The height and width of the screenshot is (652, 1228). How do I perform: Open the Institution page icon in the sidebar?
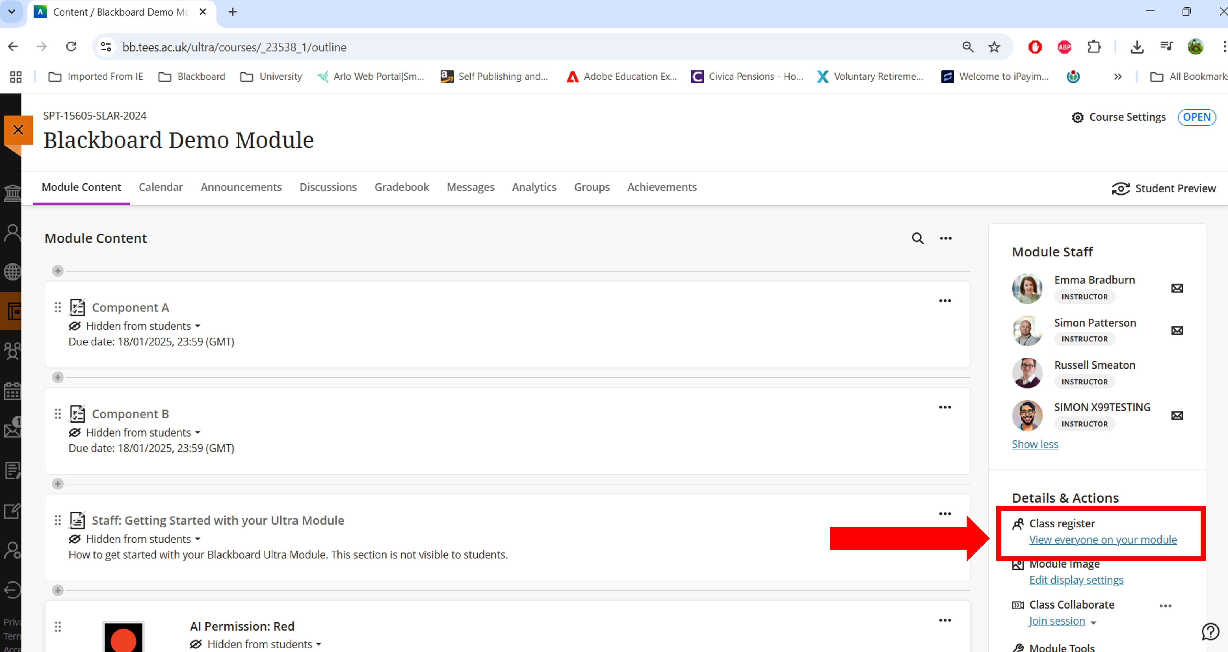pos(12,193)
